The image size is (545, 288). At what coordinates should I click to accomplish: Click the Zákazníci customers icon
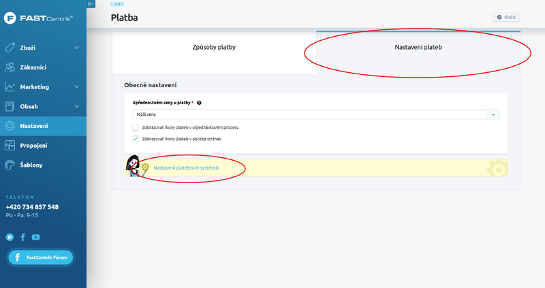pyautogui.click(x=10, y=67)
